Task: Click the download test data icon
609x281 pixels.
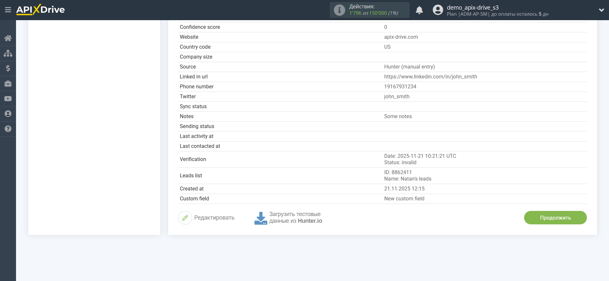Action: [x=260, y=218]
